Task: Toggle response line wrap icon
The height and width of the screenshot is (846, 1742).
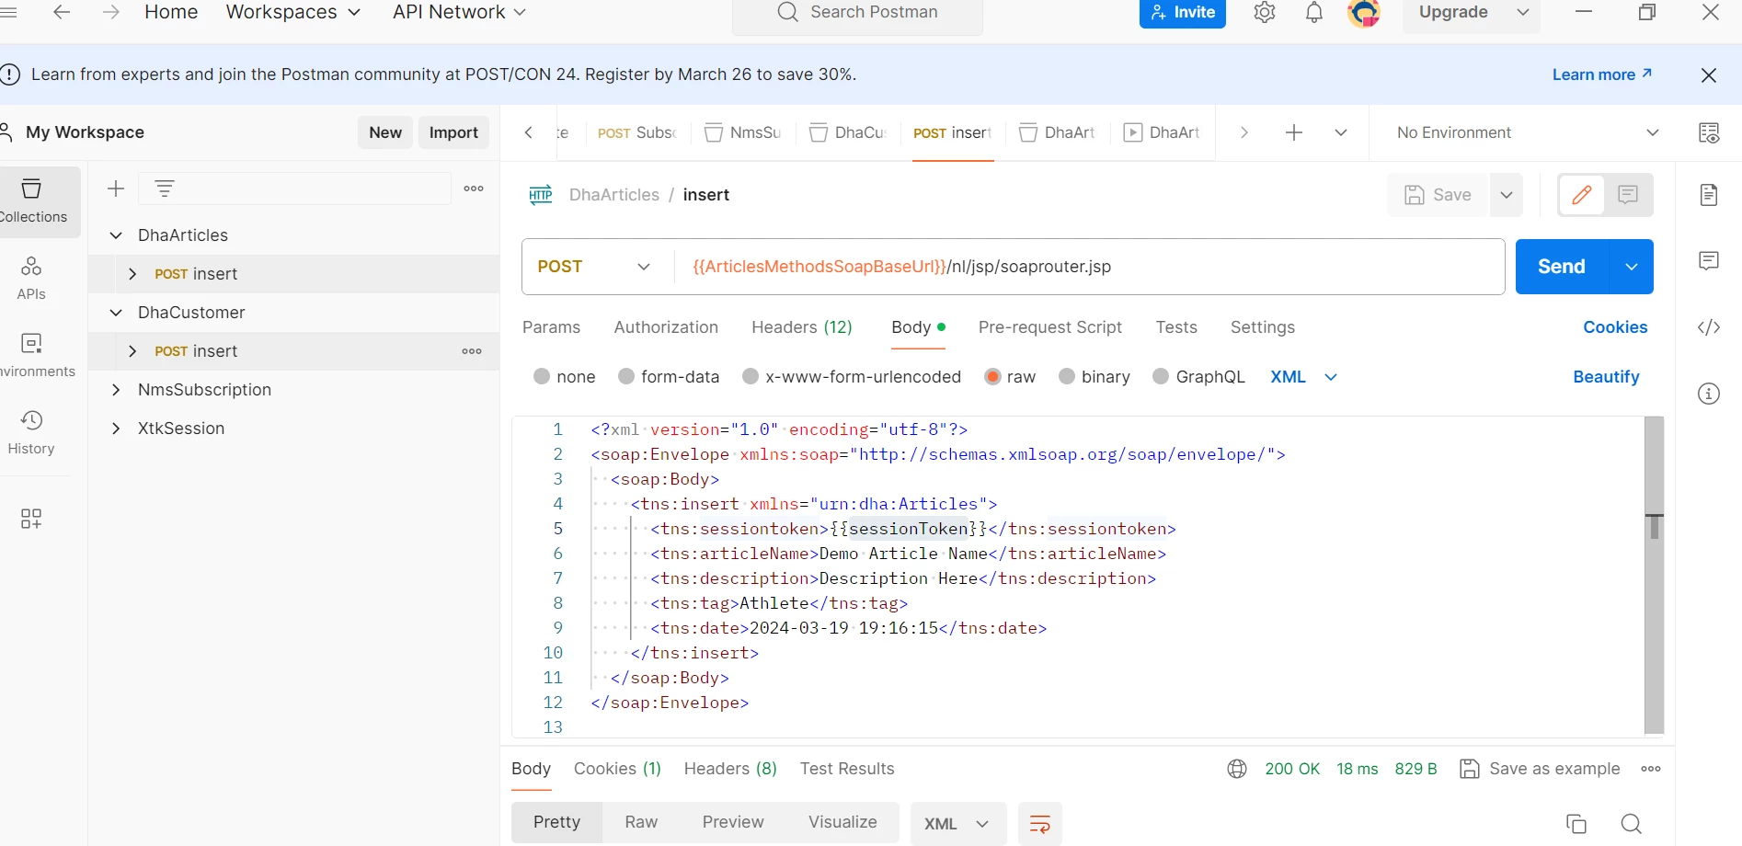Action: (x=1040, y=824)
